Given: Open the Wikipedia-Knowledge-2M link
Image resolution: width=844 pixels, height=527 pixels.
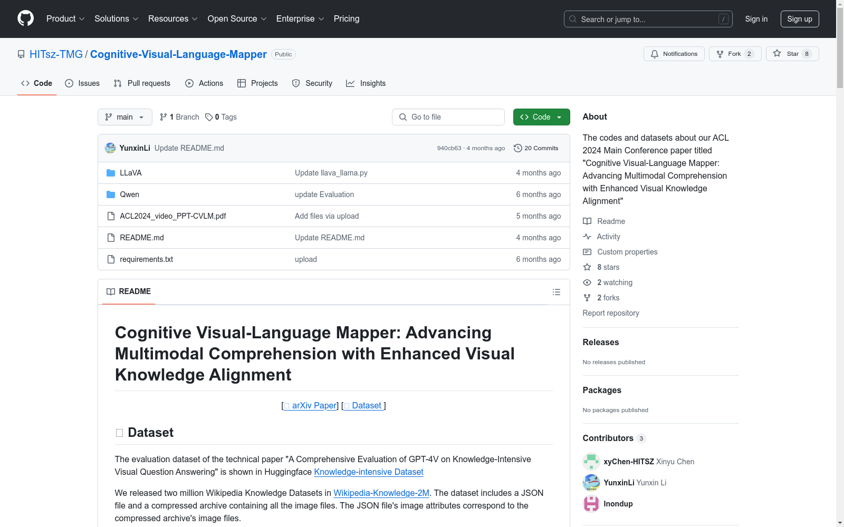Looking at the screenshot, I should [381, 493].
